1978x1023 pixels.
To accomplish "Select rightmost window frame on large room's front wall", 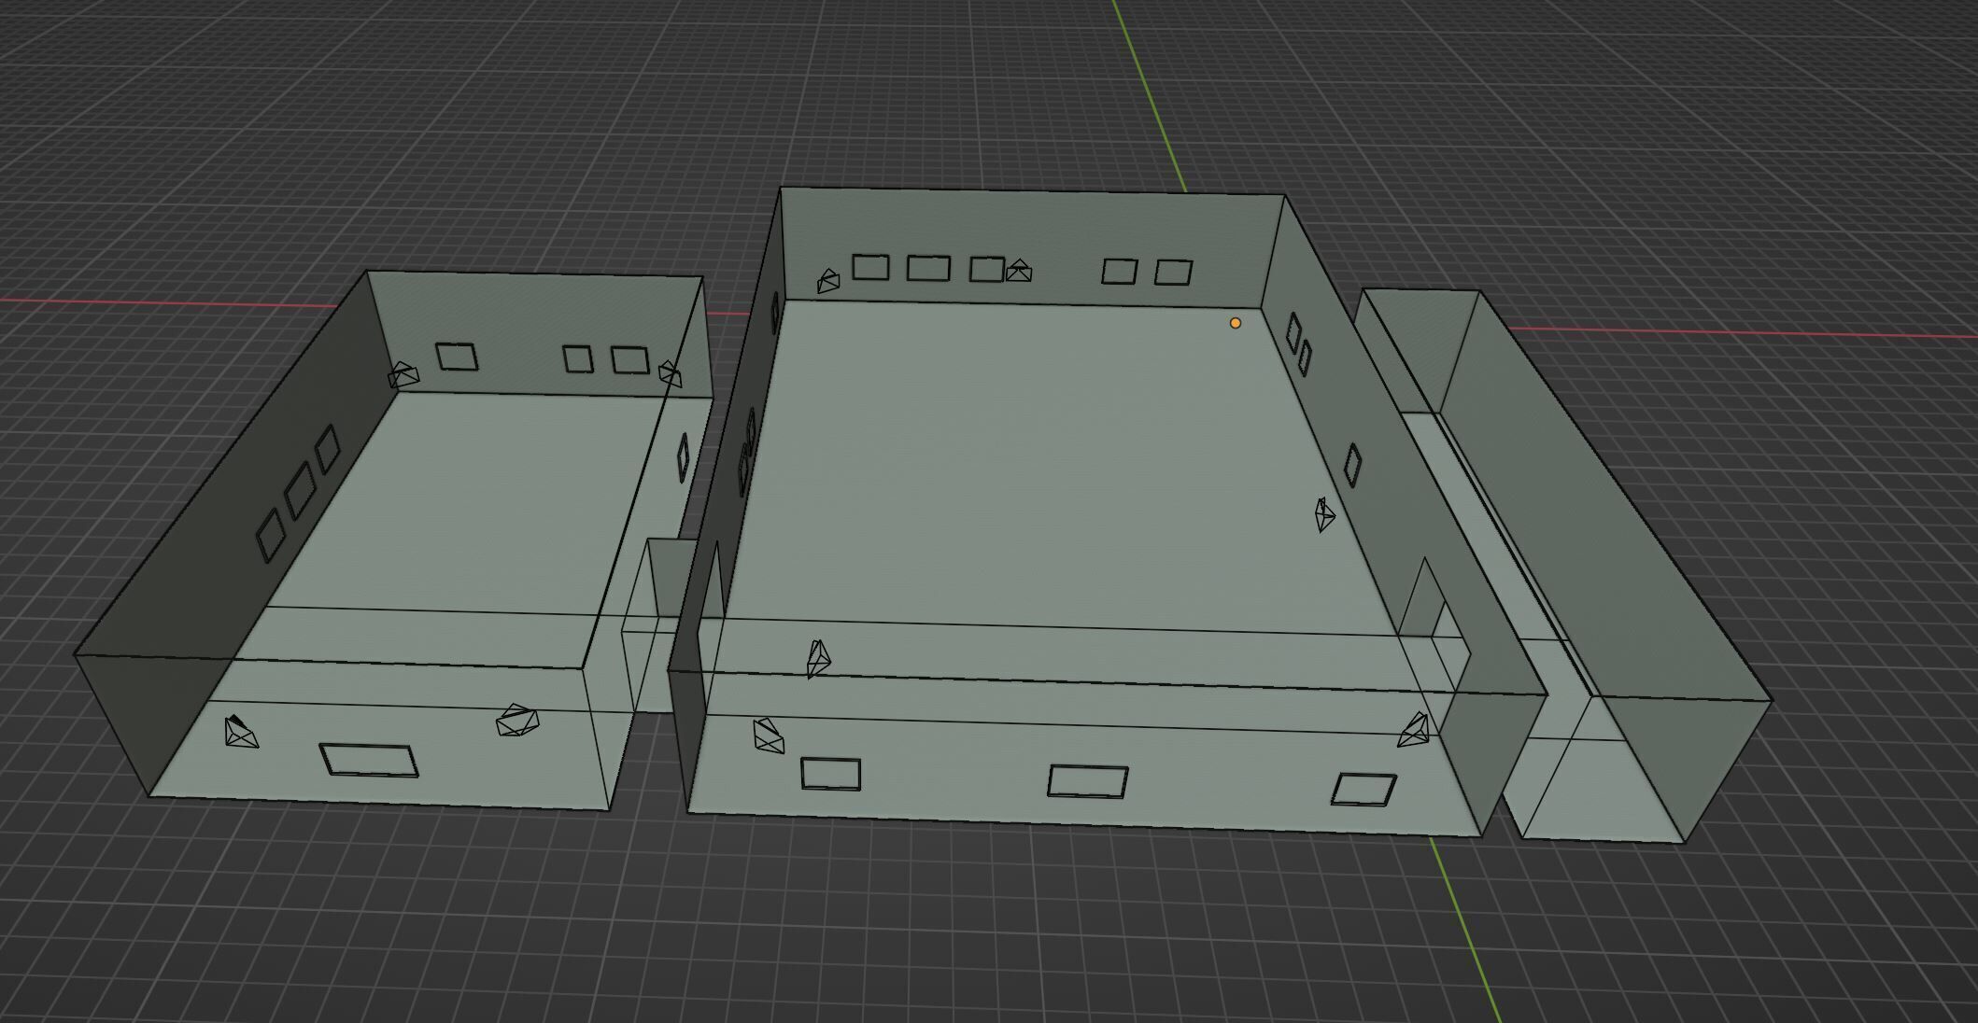I will pos(1363,790).
